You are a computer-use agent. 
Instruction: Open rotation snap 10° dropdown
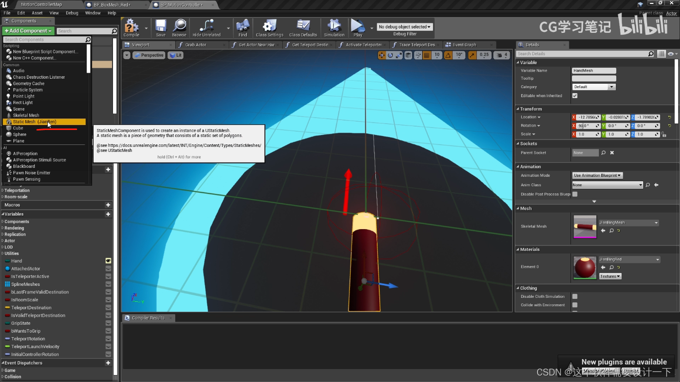pos(459,55)
